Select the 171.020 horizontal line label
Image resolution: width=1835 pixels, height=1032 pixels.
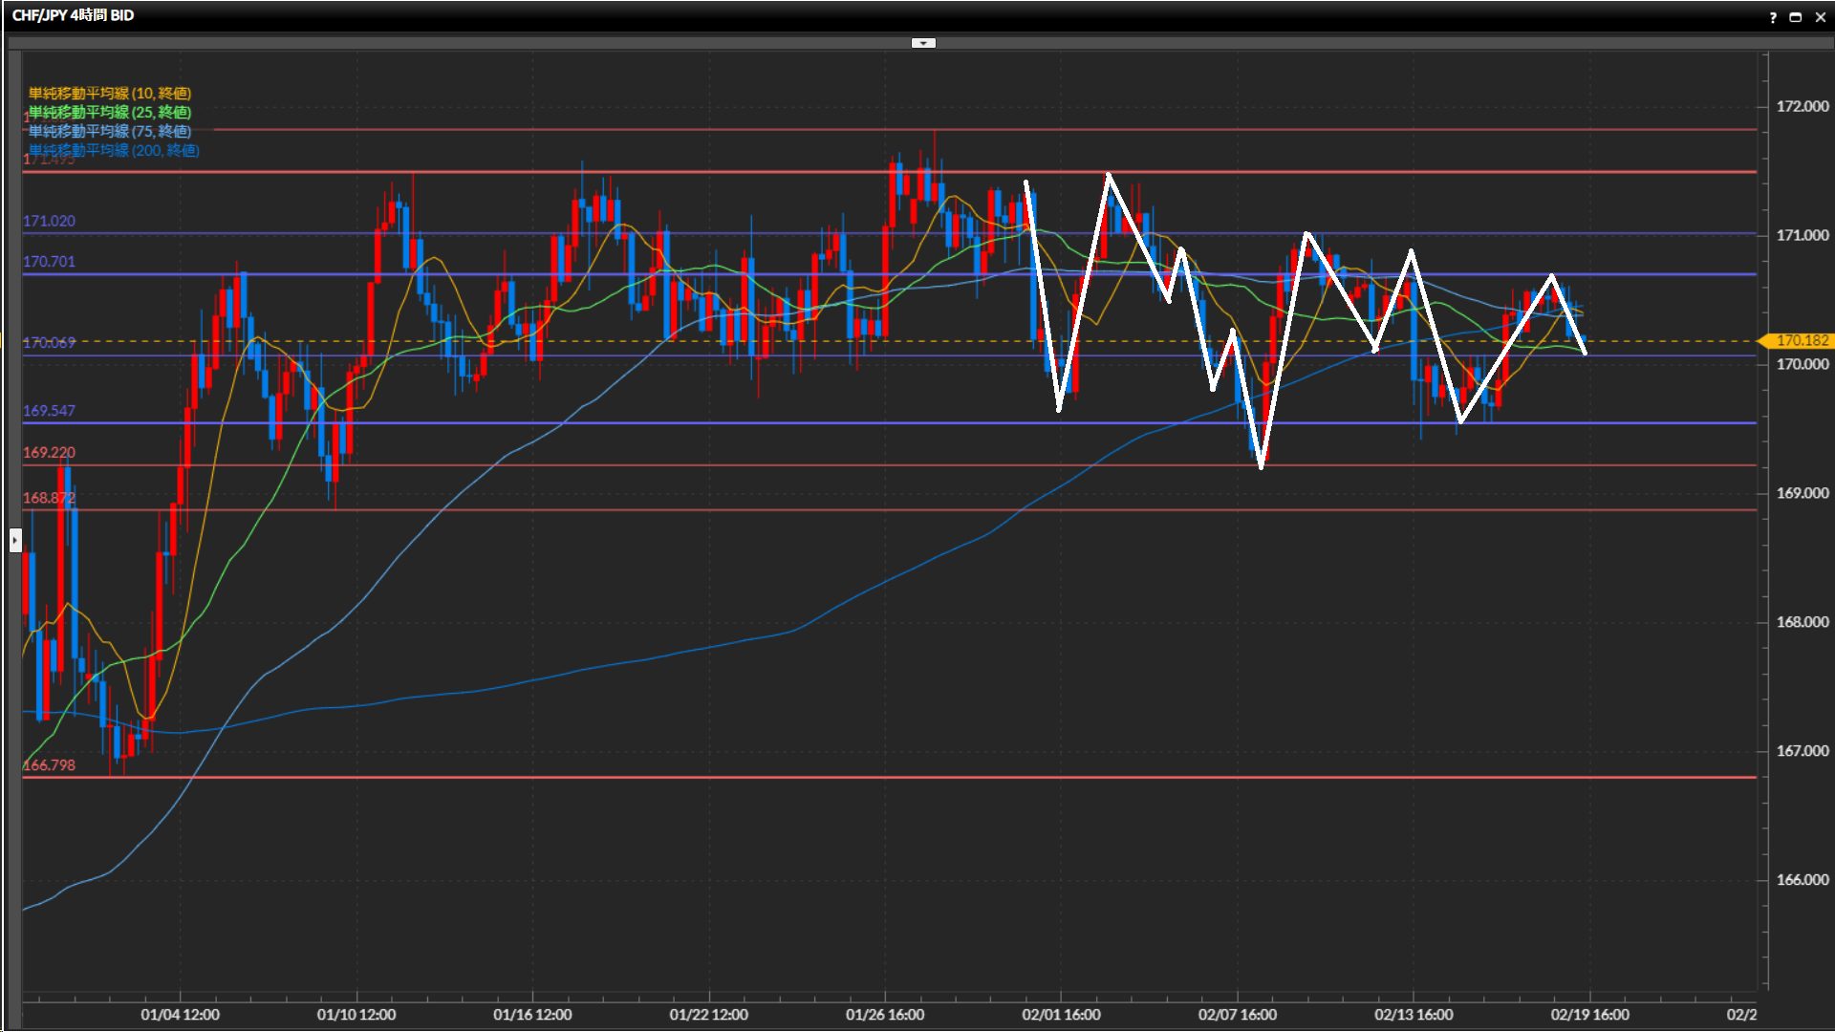tap(49, 221)
